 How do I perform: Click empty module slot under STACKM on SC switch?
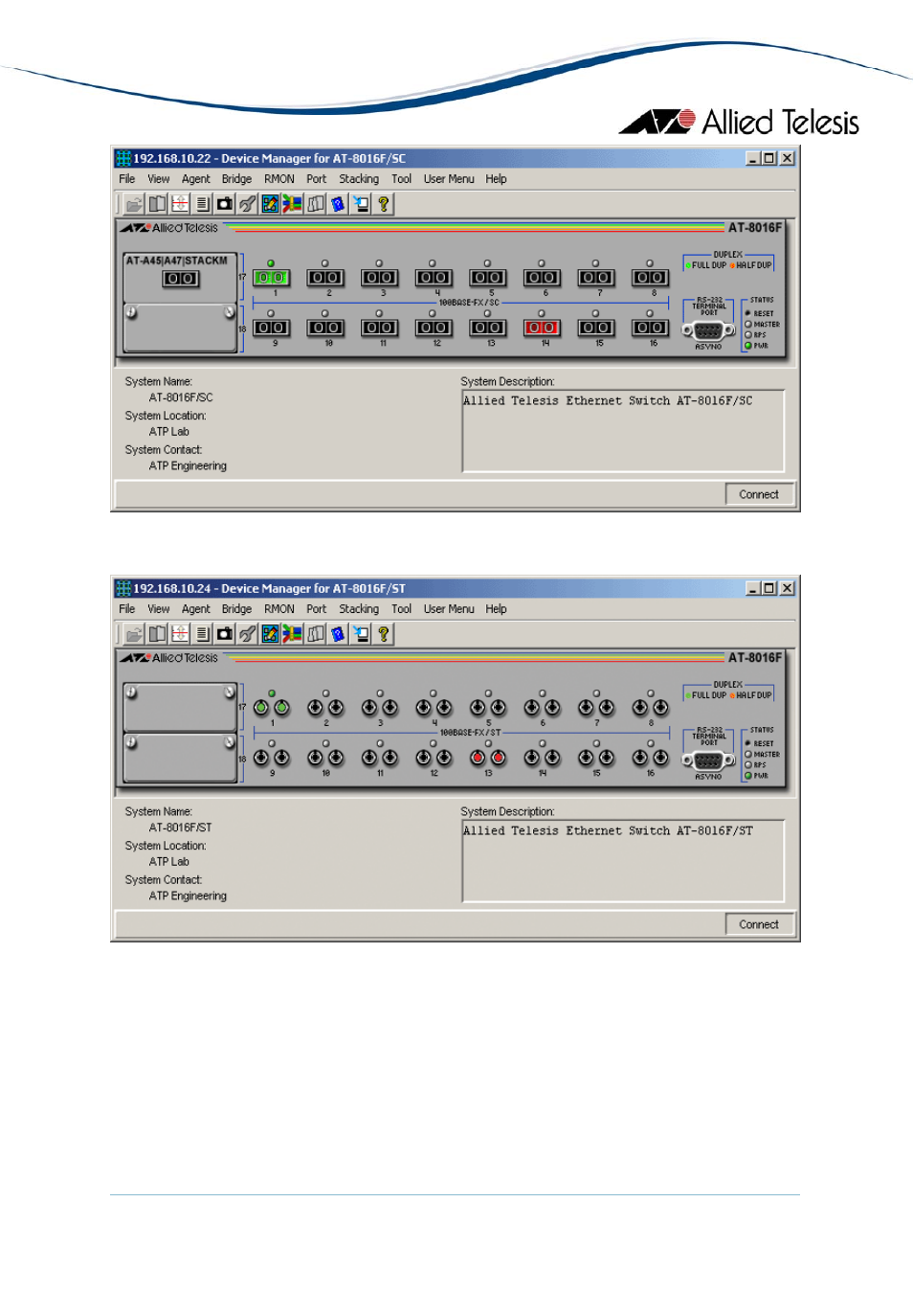tap(180, 328)
